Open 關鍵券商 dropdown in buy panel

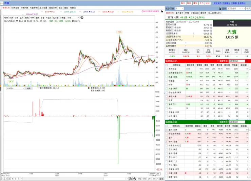237,61
